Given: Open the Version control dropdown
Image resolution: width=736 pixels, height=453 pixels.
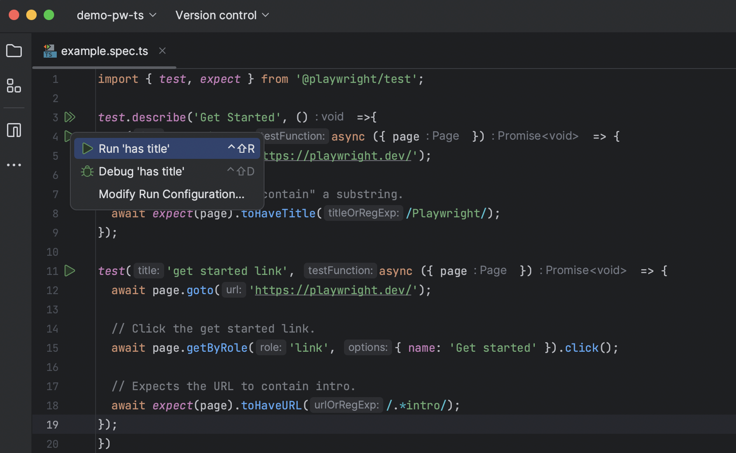Looking at the screenshot, I should click(222, 15).
